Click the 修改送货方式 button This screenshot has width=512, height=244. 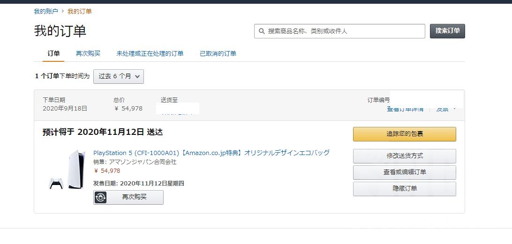tap(404, 155)
